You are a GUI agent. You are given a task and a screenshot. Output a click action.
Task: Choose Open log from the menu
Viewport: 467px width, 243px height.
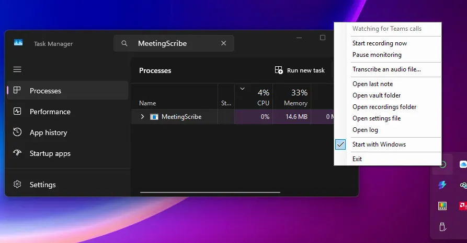pyautogui.click(x=365, y=130)
